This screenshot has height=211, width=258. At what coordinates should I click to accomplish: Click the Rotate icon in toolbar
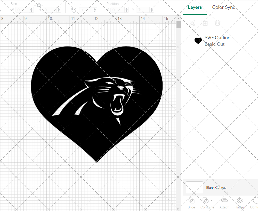(74, 10)
